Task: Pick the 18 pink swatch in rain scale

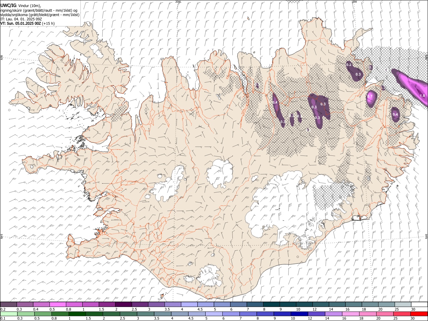Action: coord(368,314)
